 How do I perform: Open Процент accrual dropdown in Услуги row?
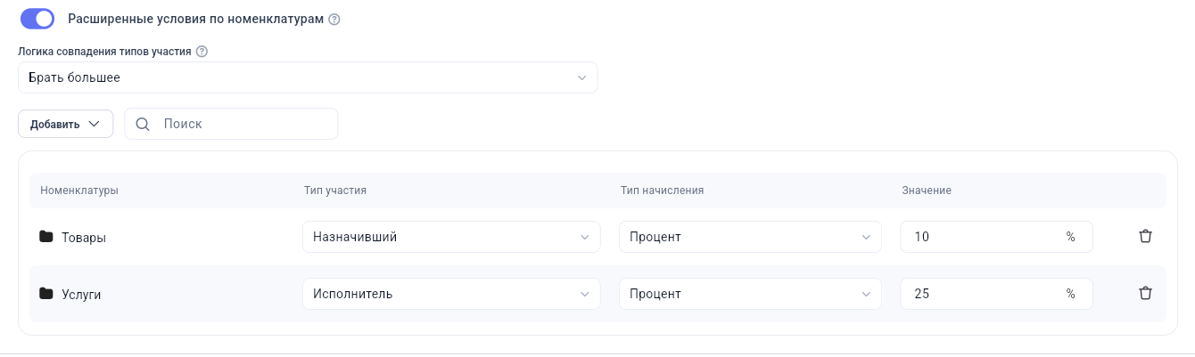pyautogui.click(x=750, y=294)
